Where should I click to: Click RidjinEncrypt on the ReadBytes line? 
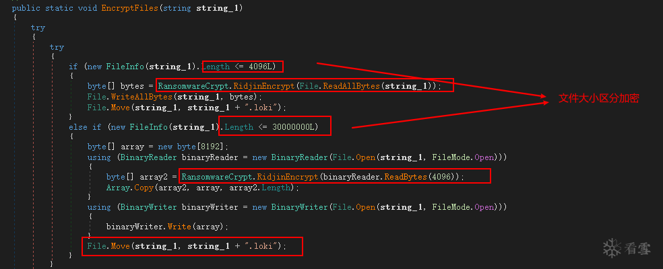[x=289, y=177]
